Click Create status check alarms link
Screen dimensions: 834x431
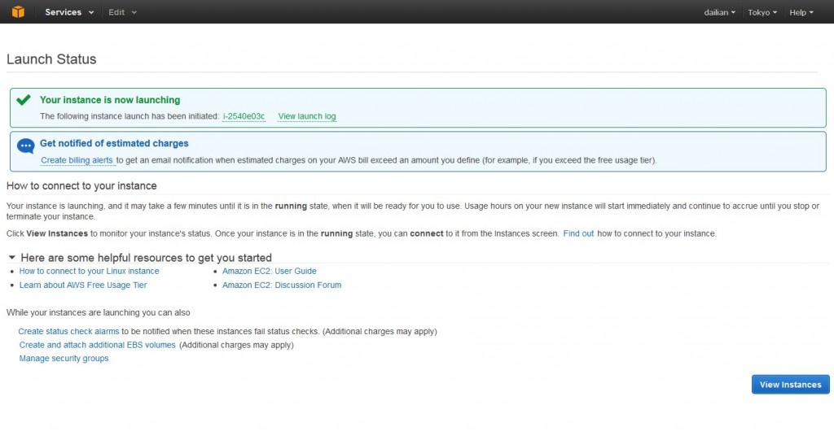[68, 332]
